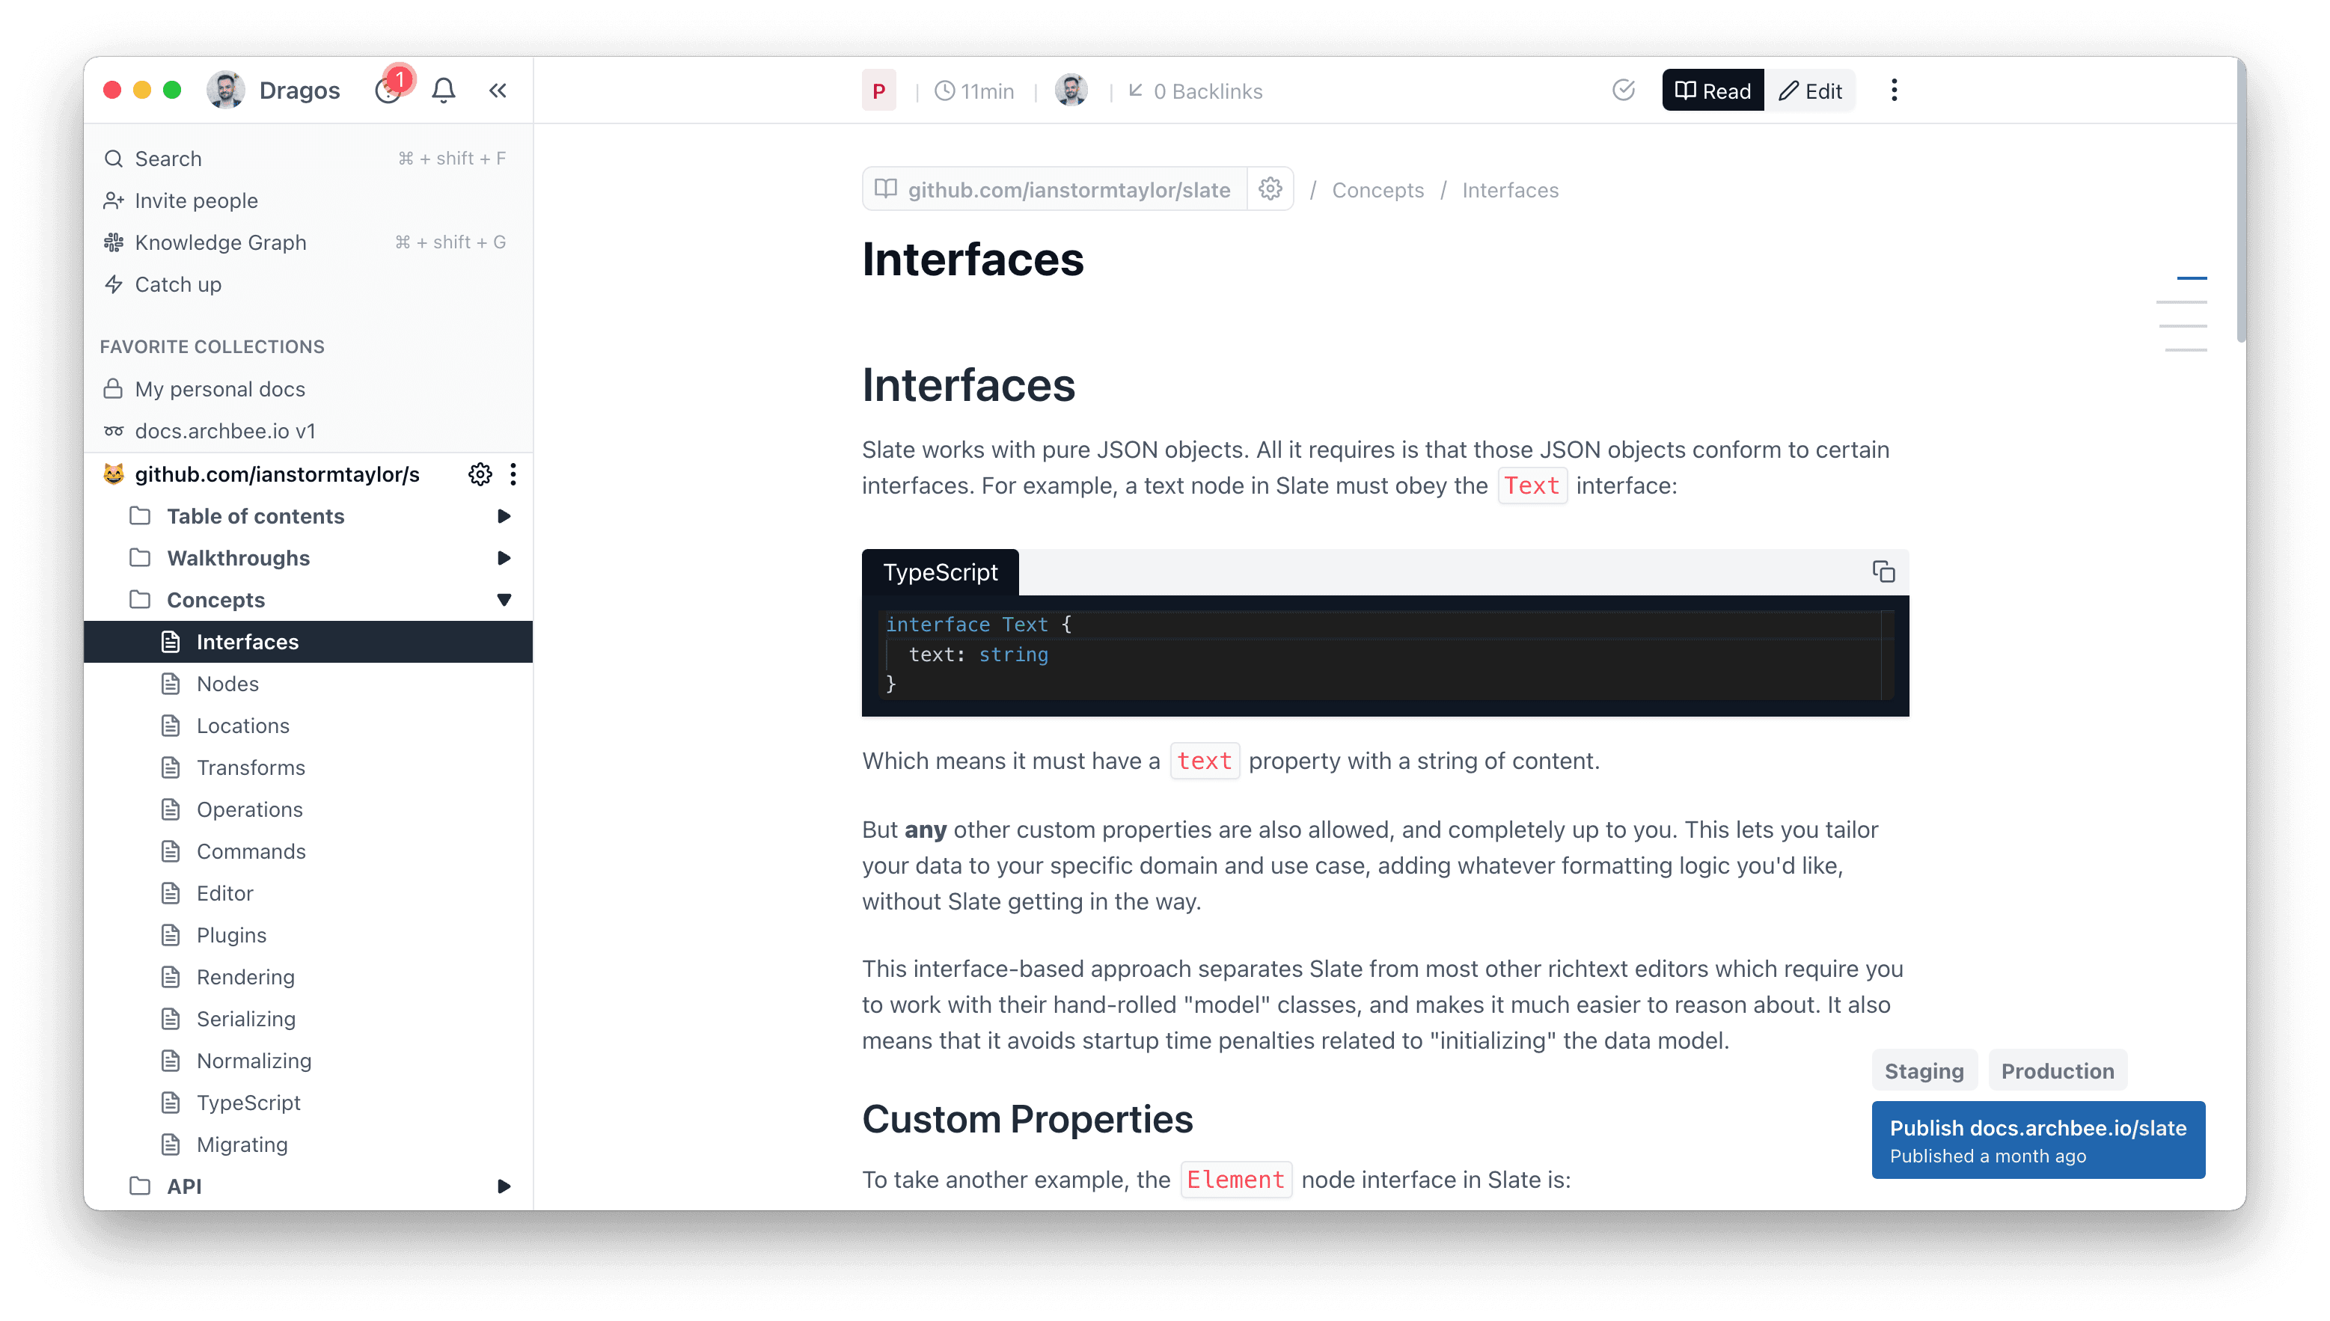Screen dimensions: 2330x1321
Task: Open collection settings gear in breadcrumb
Action: [1269, 189]
